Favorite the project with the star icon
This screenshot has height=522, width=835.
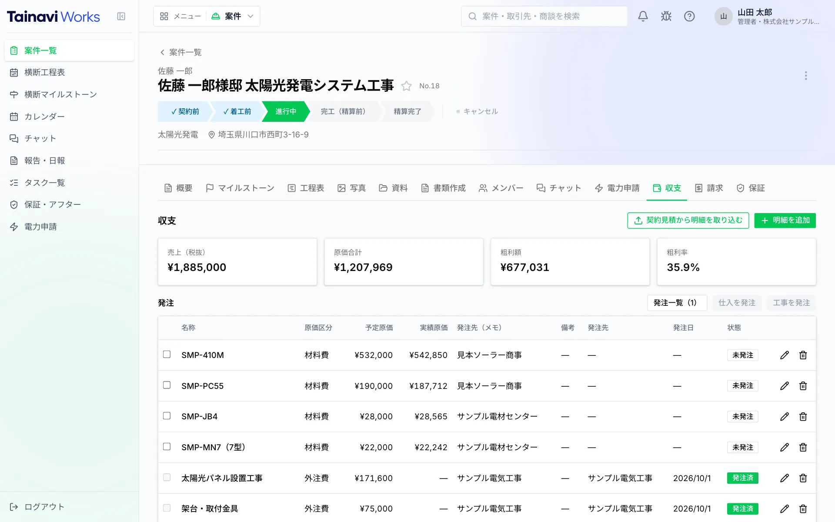click(406, 86)
